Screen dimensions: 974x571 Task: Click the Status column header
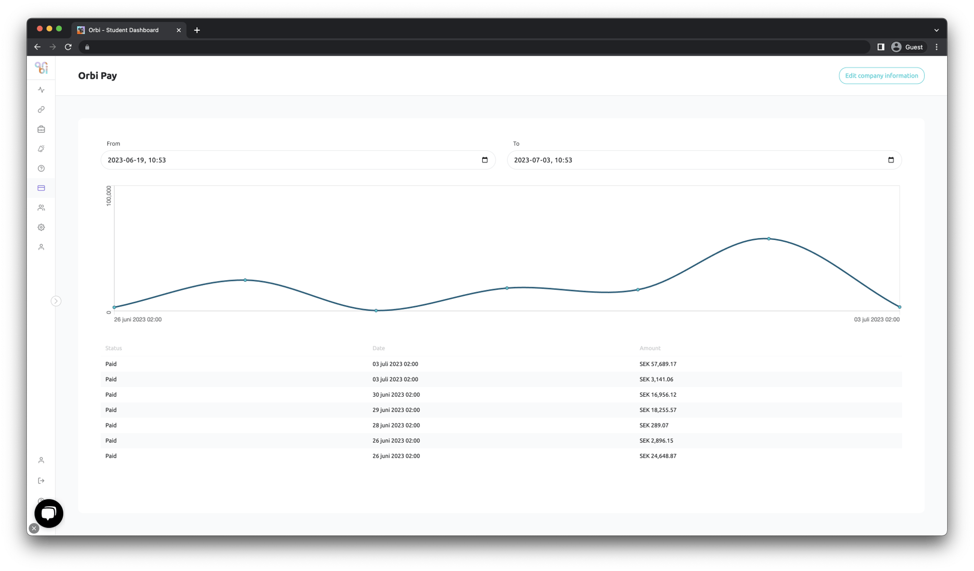pyautogui.click(x=113, y=348)
